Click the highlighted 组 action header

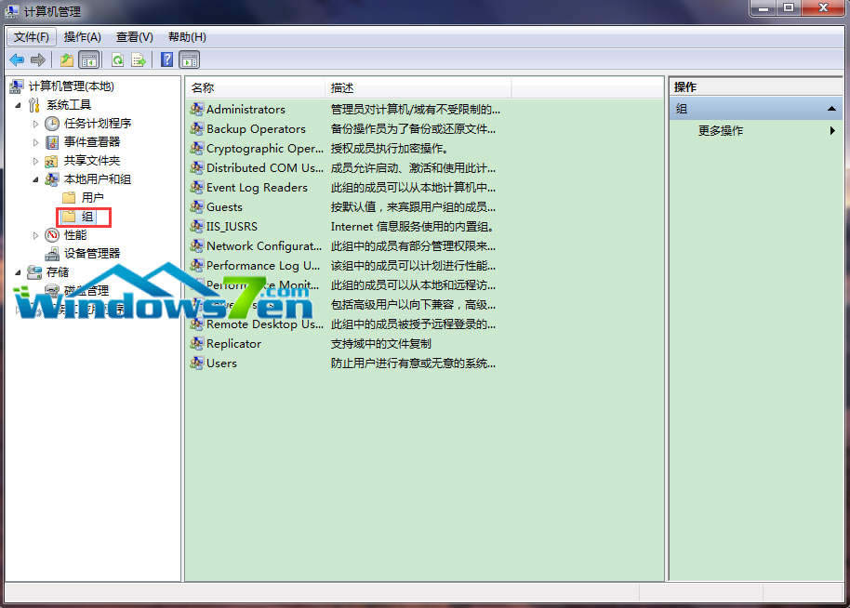[682, 108]
